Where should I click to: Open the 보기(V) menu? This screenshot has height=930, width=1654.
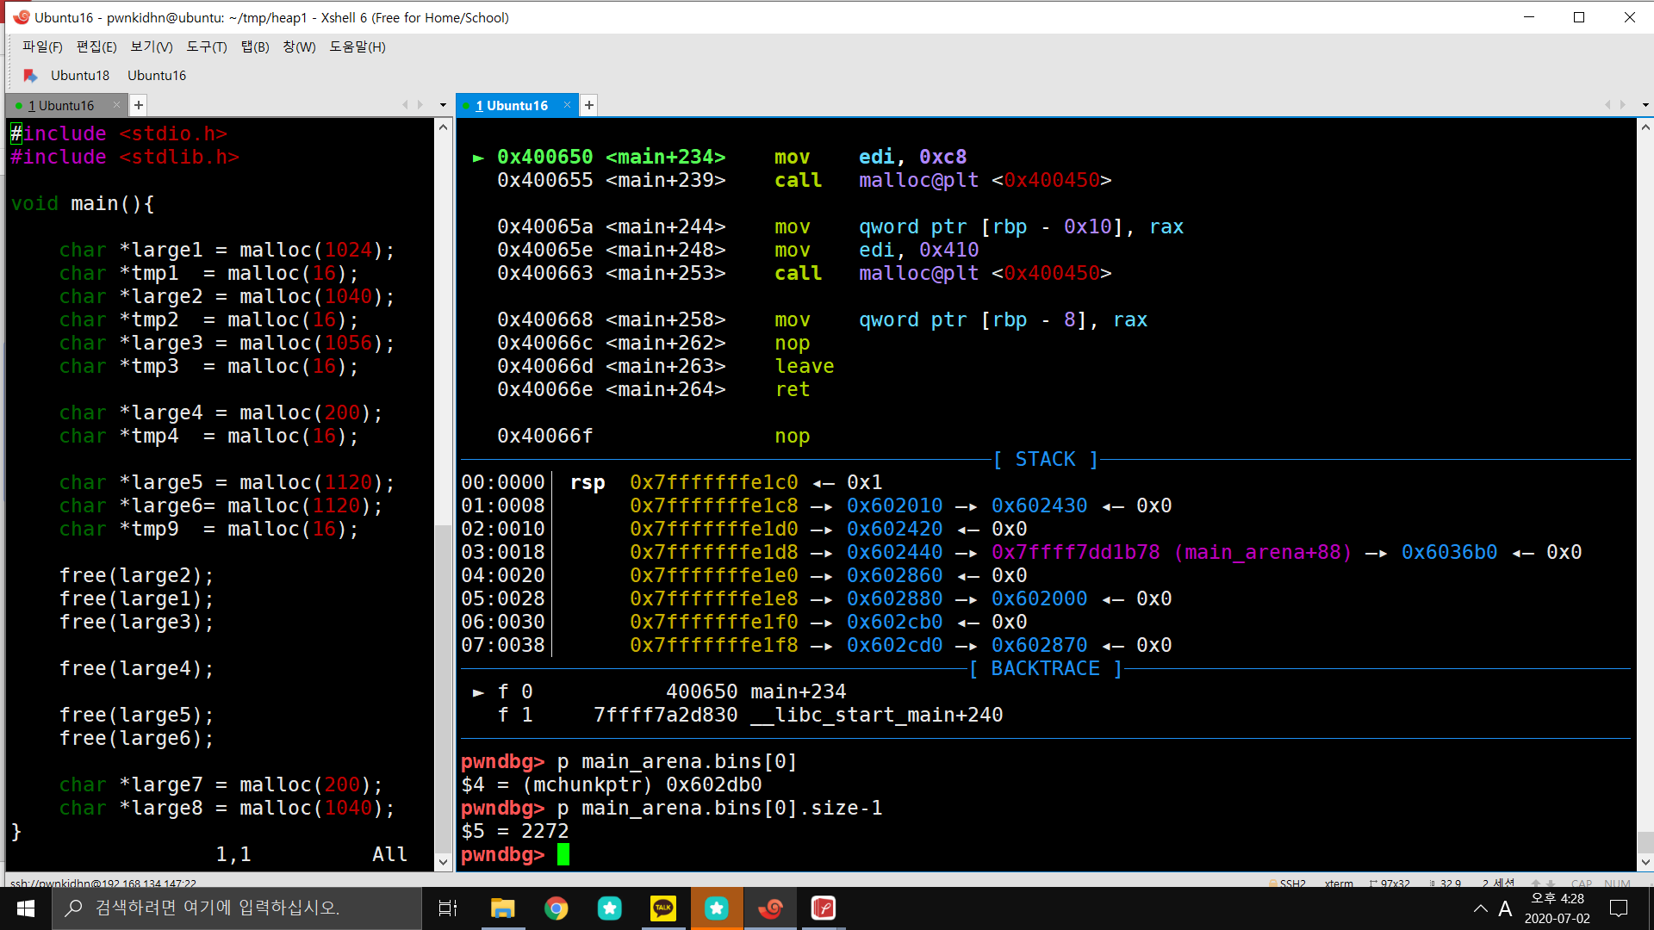point(152,46)
